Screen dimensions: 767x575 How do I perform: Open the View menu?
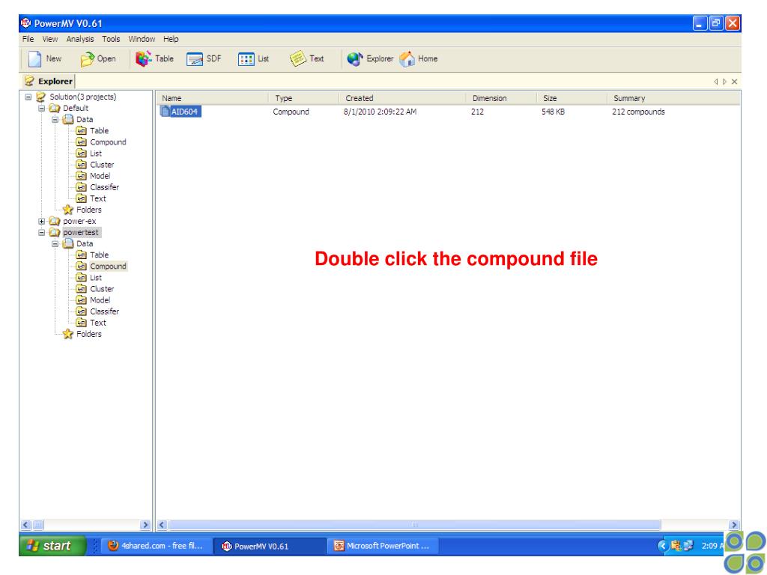coord(50,39)
